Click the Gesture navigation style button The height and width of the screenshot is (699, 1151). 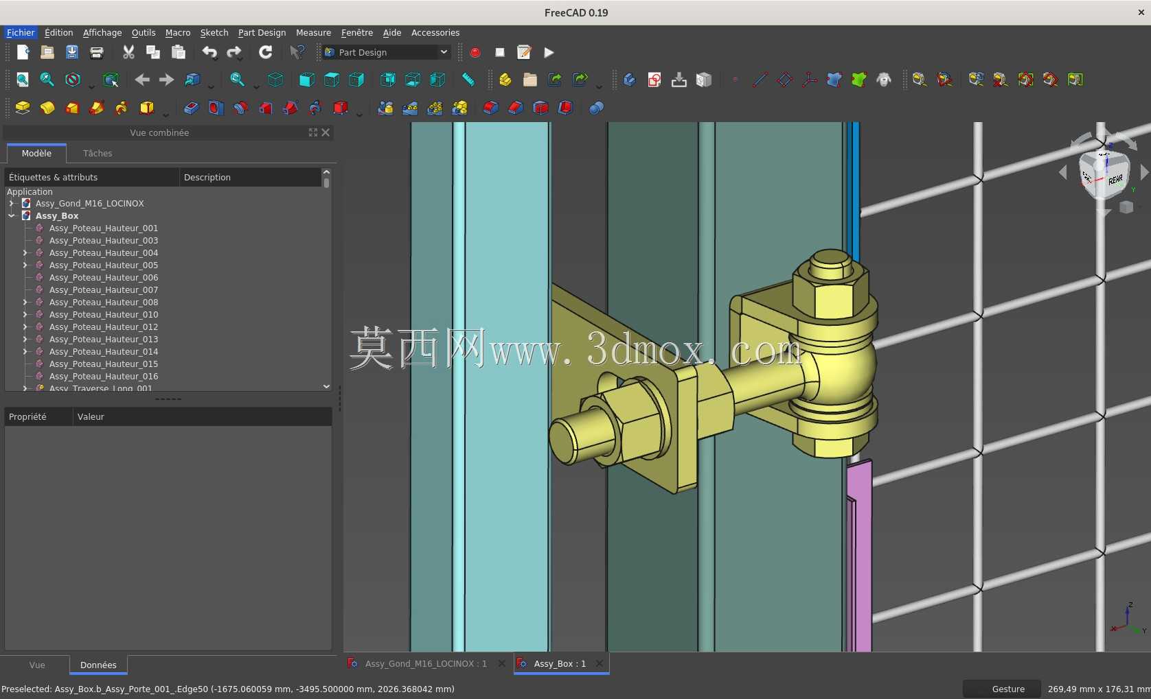(1001, 689)
